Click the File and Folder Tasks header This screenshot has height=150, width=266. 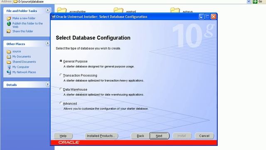(x=22, y=11)
